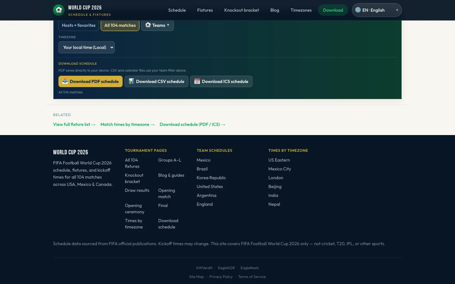
Task: Go to Knockout bracket nav item
Action: pyautogui.click(x=242, y=10)
